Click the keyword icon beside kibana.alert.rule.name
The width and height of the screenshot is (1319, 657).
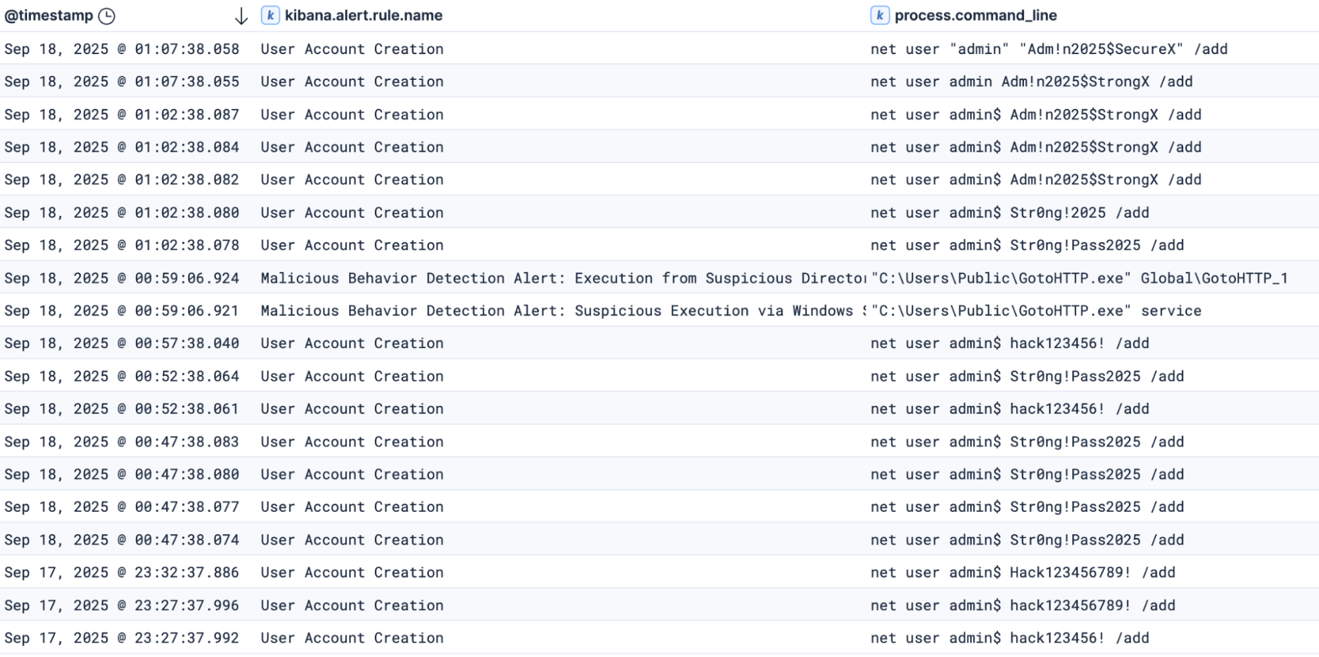click(270, 16)
